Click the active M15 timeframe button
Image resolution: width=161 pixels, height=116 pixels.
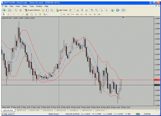point(73,14)
